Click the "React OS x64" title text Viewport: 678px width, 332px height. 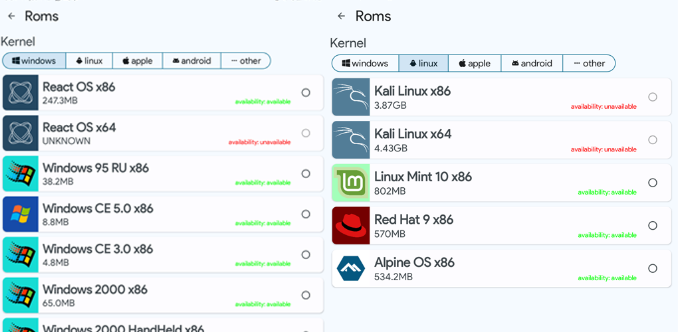click(x=79, y=127)
